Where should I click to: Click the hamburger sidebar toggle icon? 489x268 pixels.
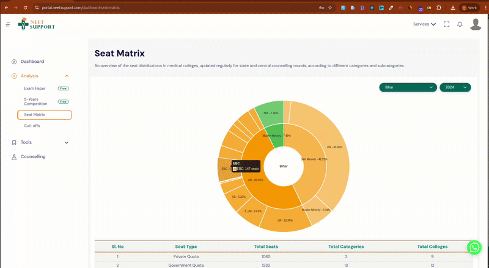[x=7, y=24]
